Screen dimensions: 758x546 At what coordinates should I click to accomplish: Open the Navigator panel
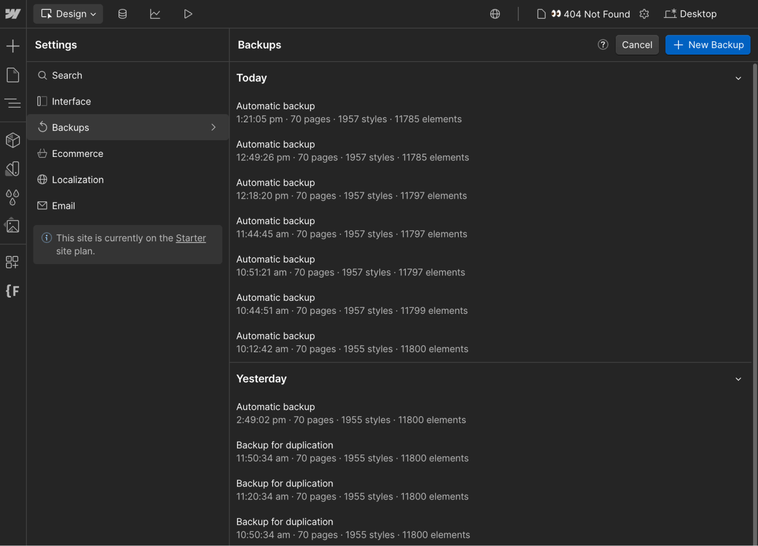[13, 103]
